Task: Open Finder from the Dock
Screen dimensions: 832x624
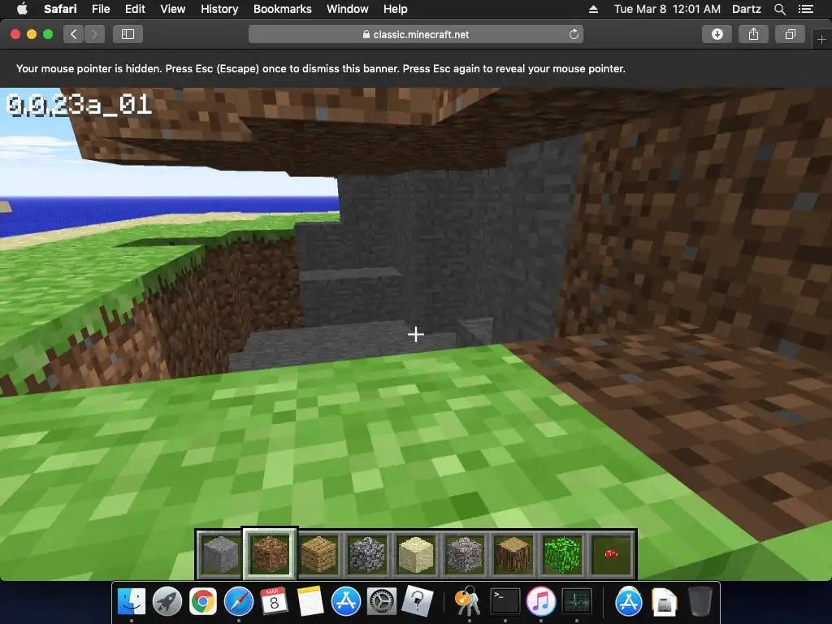Action: (x=131, y=602)
